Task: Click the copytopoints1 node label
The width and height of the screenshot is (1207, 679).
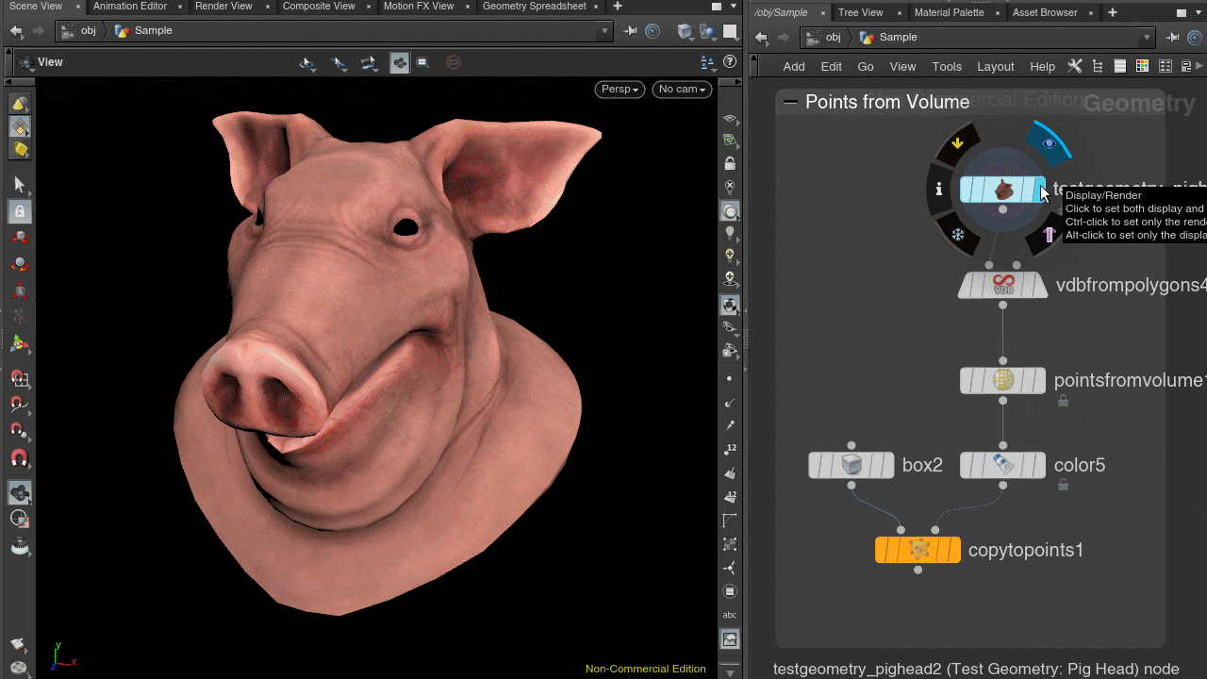Action: 1026,550
